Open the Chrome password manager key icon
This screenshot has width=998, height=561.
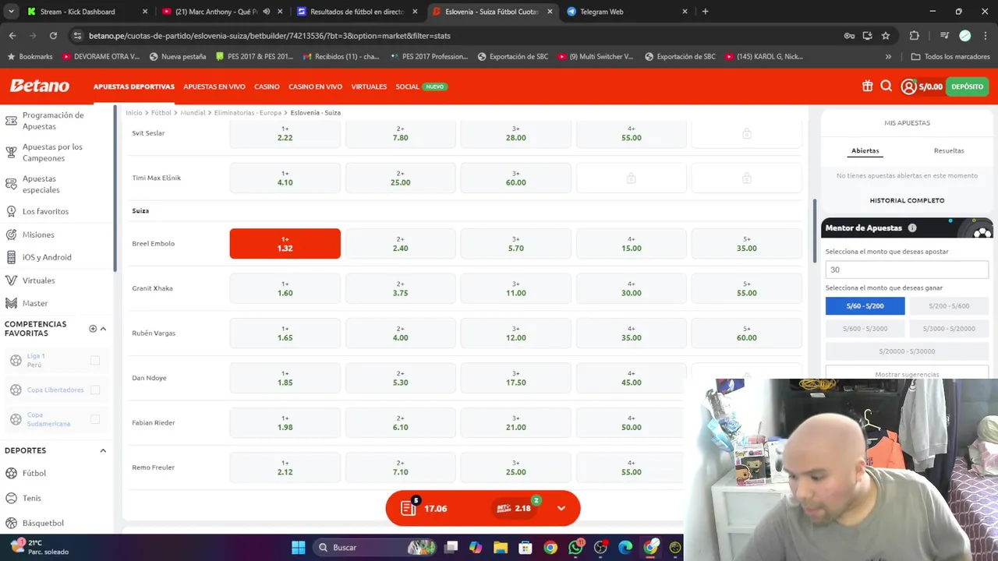coord(849,35)
